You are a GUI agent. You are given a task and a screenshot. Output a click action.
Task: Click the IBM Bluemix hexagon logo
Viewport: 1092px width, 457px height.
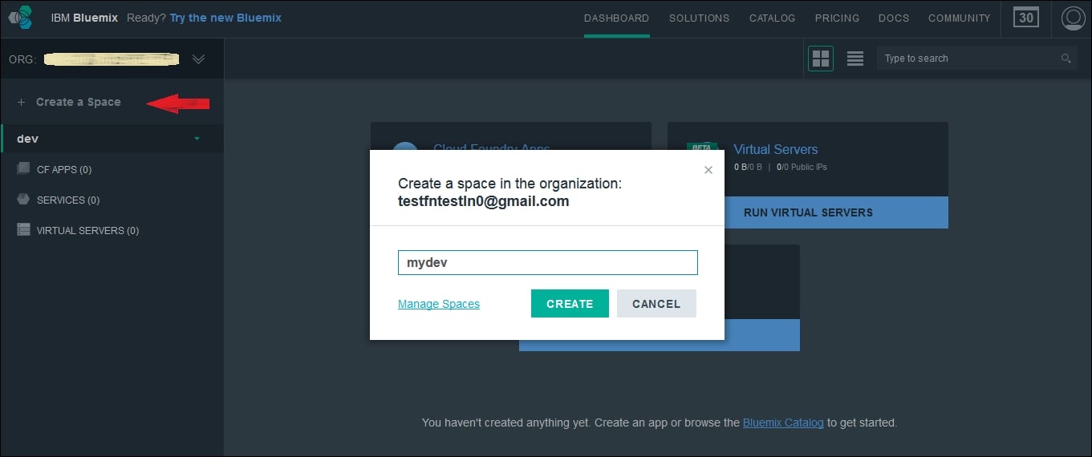[x=22, y=17]
